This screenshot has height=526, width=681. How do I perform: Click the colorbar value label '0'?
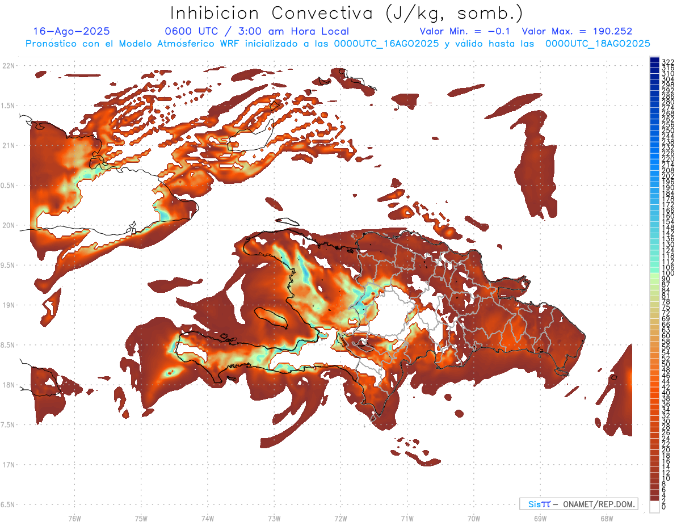(x=665, y=506)
